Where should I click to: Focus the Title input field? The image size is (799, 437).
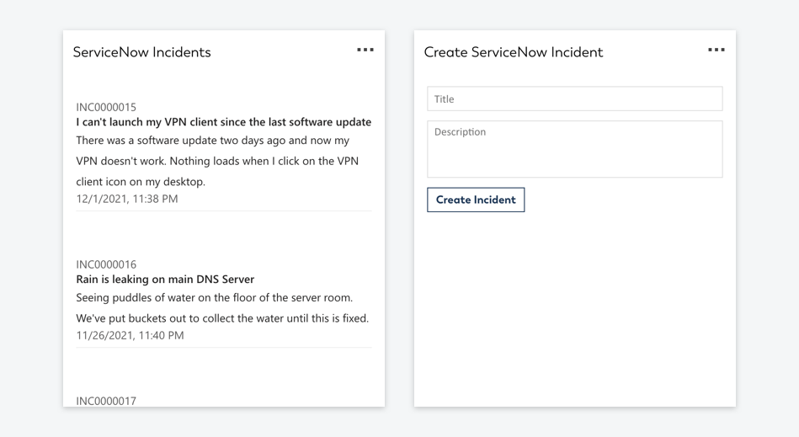[x=575, y=99]
